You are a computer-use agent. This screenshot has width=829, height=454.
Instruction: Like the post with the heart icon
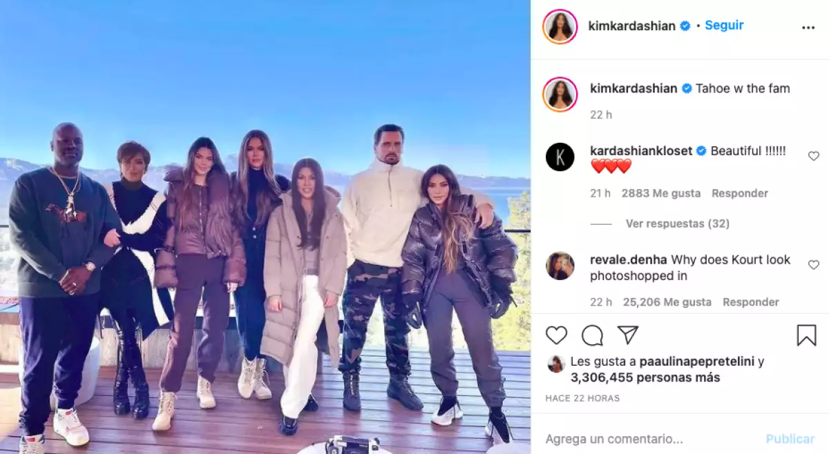pos(556,335)
